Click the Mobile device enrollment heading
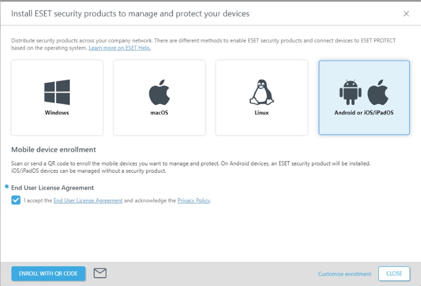The image size is (421, 286). tap(53, 150)
